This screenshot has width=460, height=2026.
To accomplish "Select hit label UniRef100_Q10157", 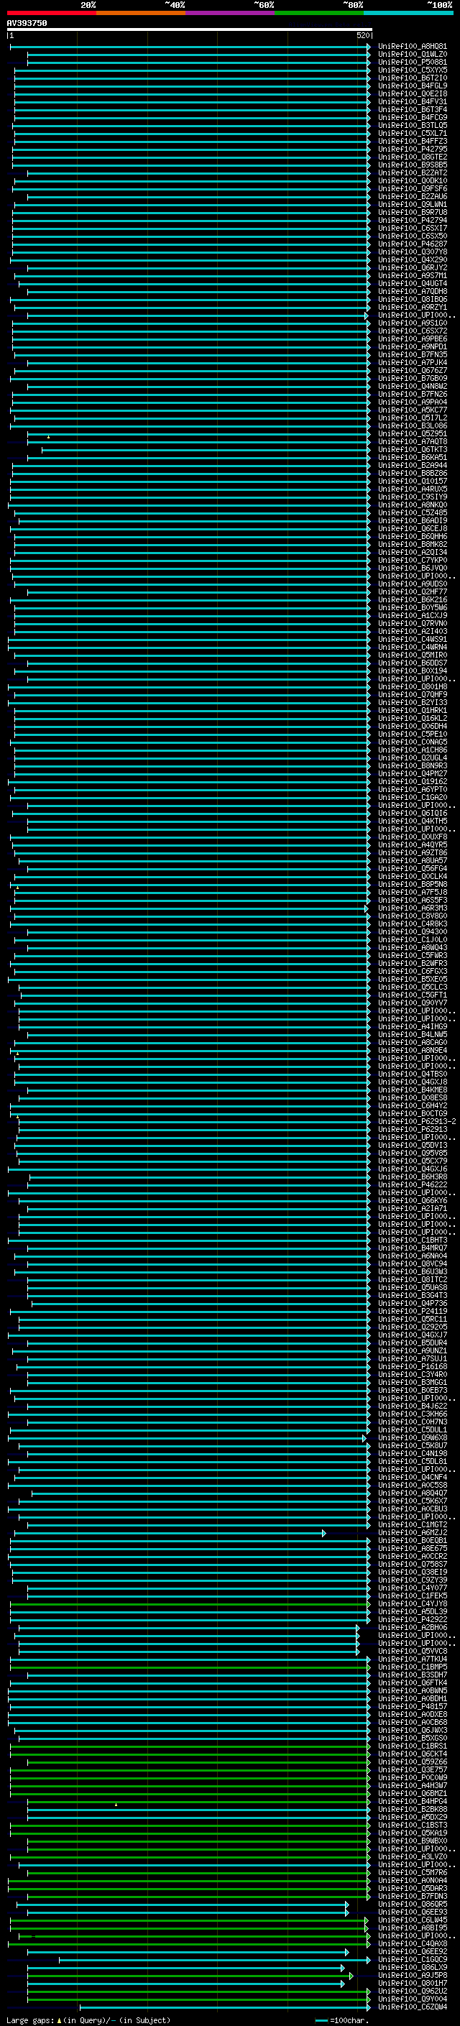I will (412, 481).
